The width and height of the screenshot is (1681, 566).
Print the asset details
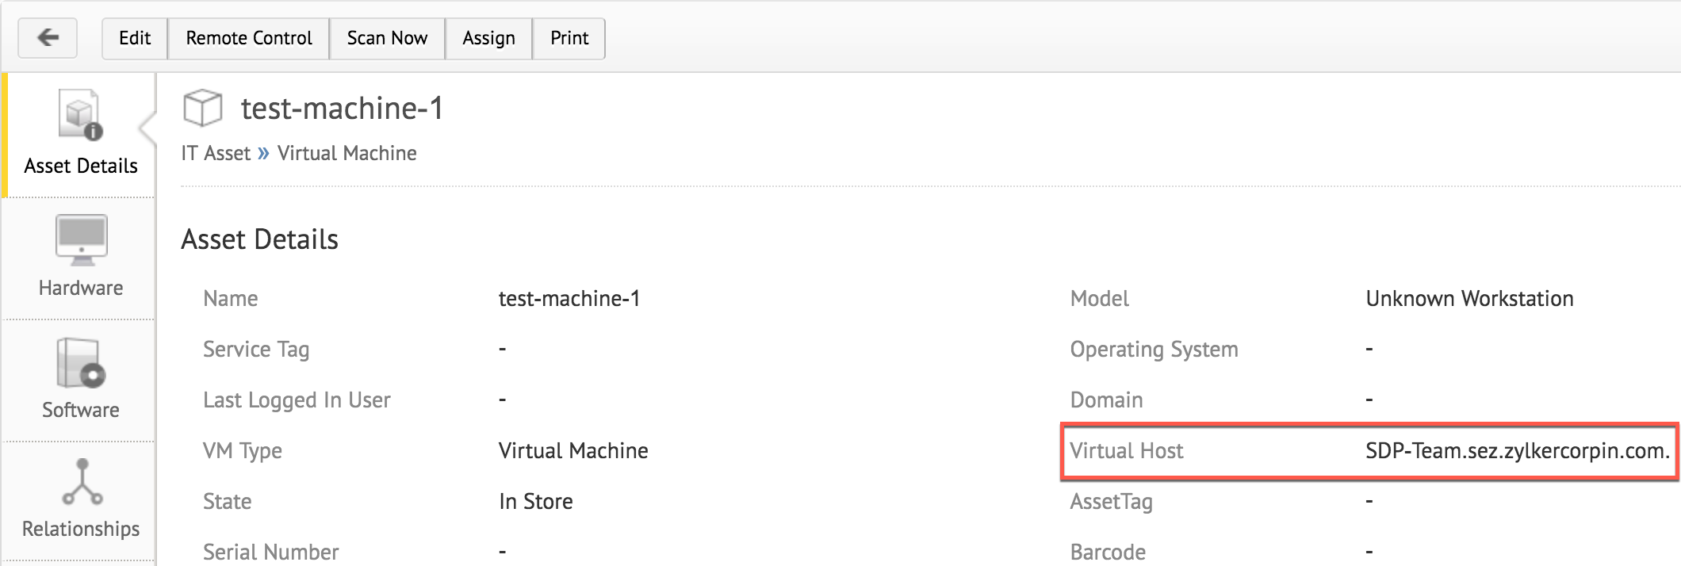coord(569,38)
